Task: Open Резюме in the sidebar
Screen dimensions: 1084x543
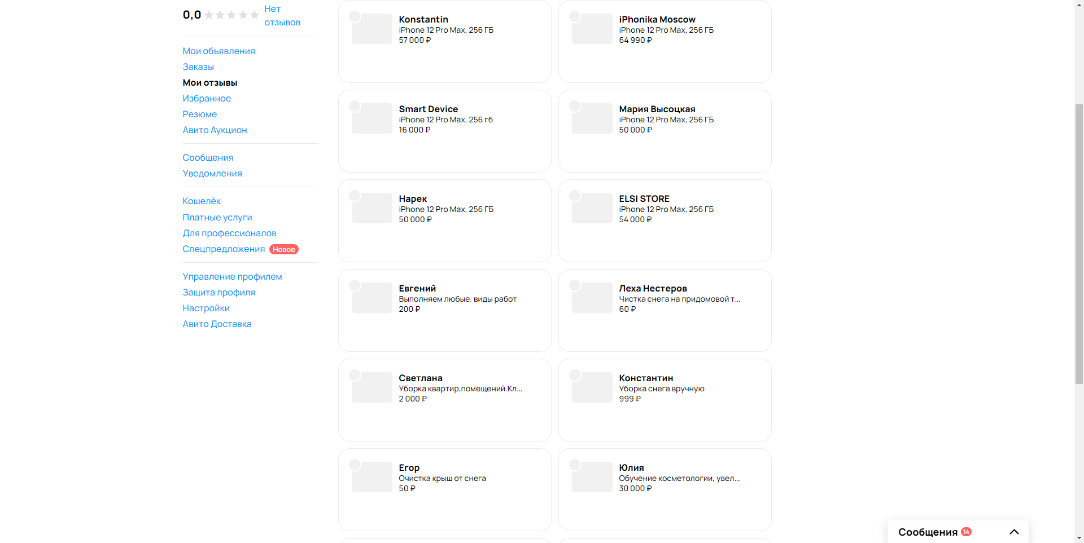Action: point(199,114)
